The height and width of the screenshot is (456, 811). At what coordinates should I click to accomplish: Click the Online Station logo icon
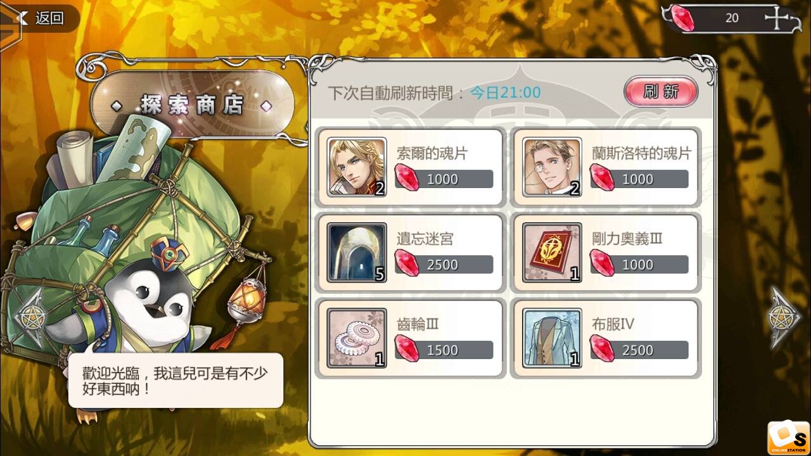tap(789, 438)
